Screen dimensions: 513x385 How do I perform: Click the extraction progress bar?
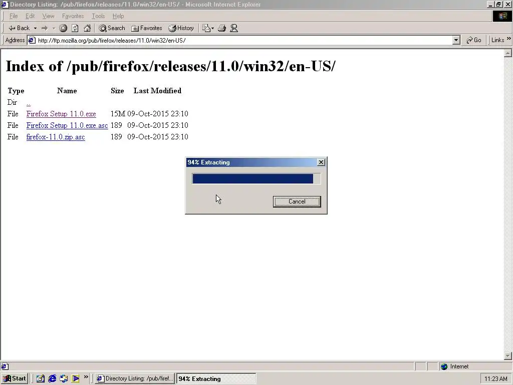coord(256,179)
